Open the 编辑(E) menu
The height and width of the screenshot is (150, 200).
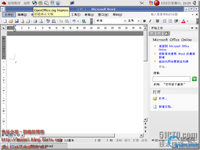pos(22,15)
